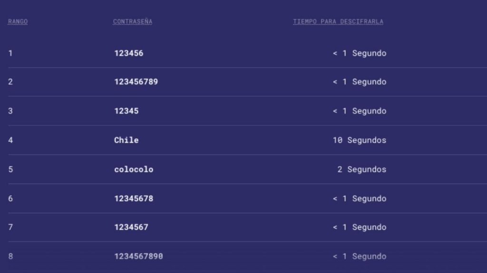Click the 2 Segundos crack time

[361, 169]
